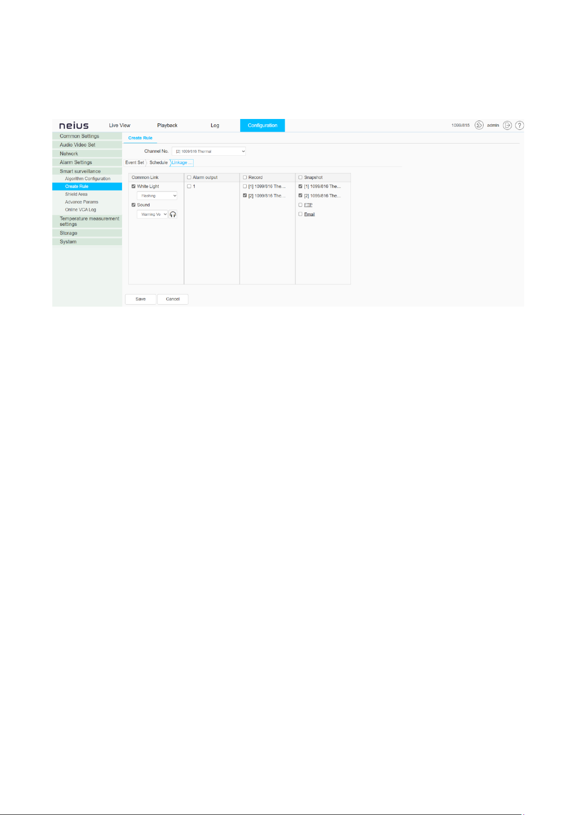
Task: Click the Save button
Action: pyautogui.click(x=140, y=299)
